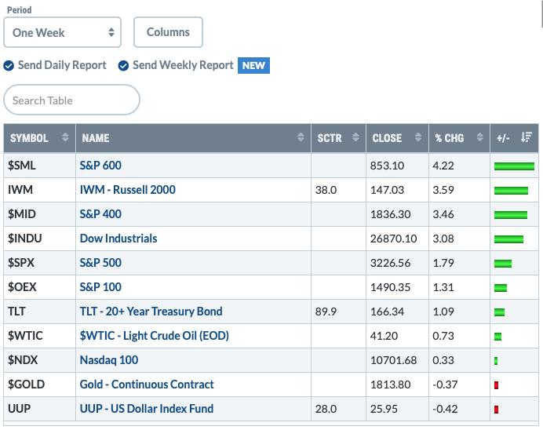Image resolution: width=543 pixels, height=430 pixels.
Task: Select the $SML symbol cell
Action: point(39,166)
